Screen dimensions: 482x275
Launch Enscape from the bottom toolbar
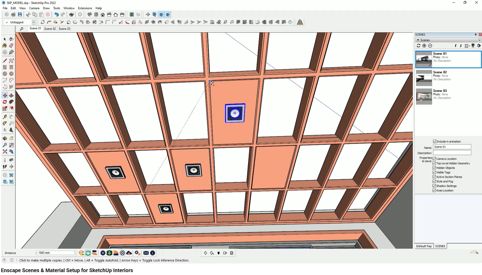point(81,253)
